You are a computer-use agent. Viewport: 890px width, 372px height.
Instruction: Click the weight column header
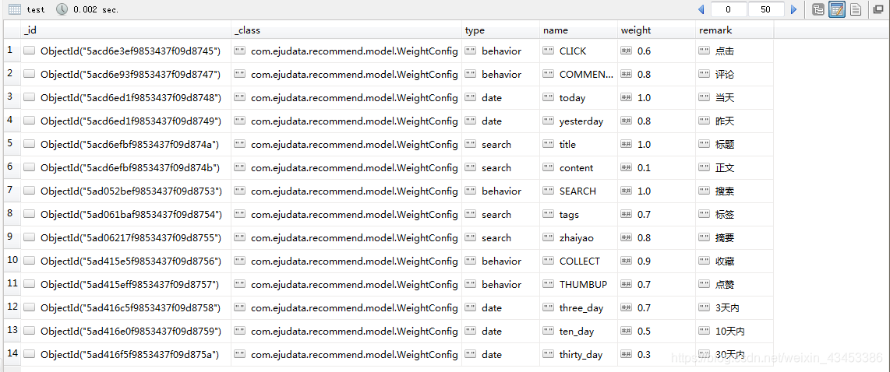tap(657, 30)
